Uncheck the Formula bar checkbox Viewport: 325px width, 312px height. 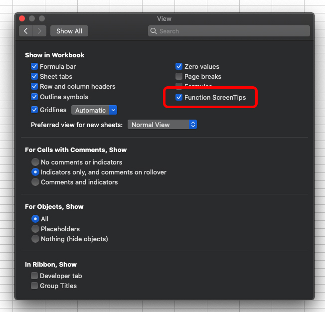pos(34,66)
